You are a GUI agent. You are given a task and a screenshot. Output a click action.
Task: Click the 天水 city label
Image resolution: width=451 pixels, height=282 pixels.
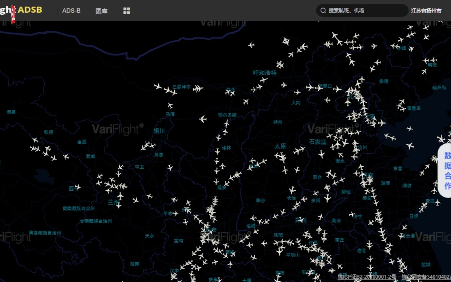click(150, 236)
